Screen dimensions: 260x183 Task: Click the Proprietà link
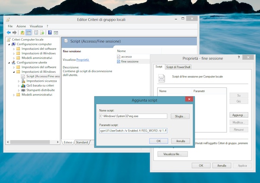(x=82, y=60)
